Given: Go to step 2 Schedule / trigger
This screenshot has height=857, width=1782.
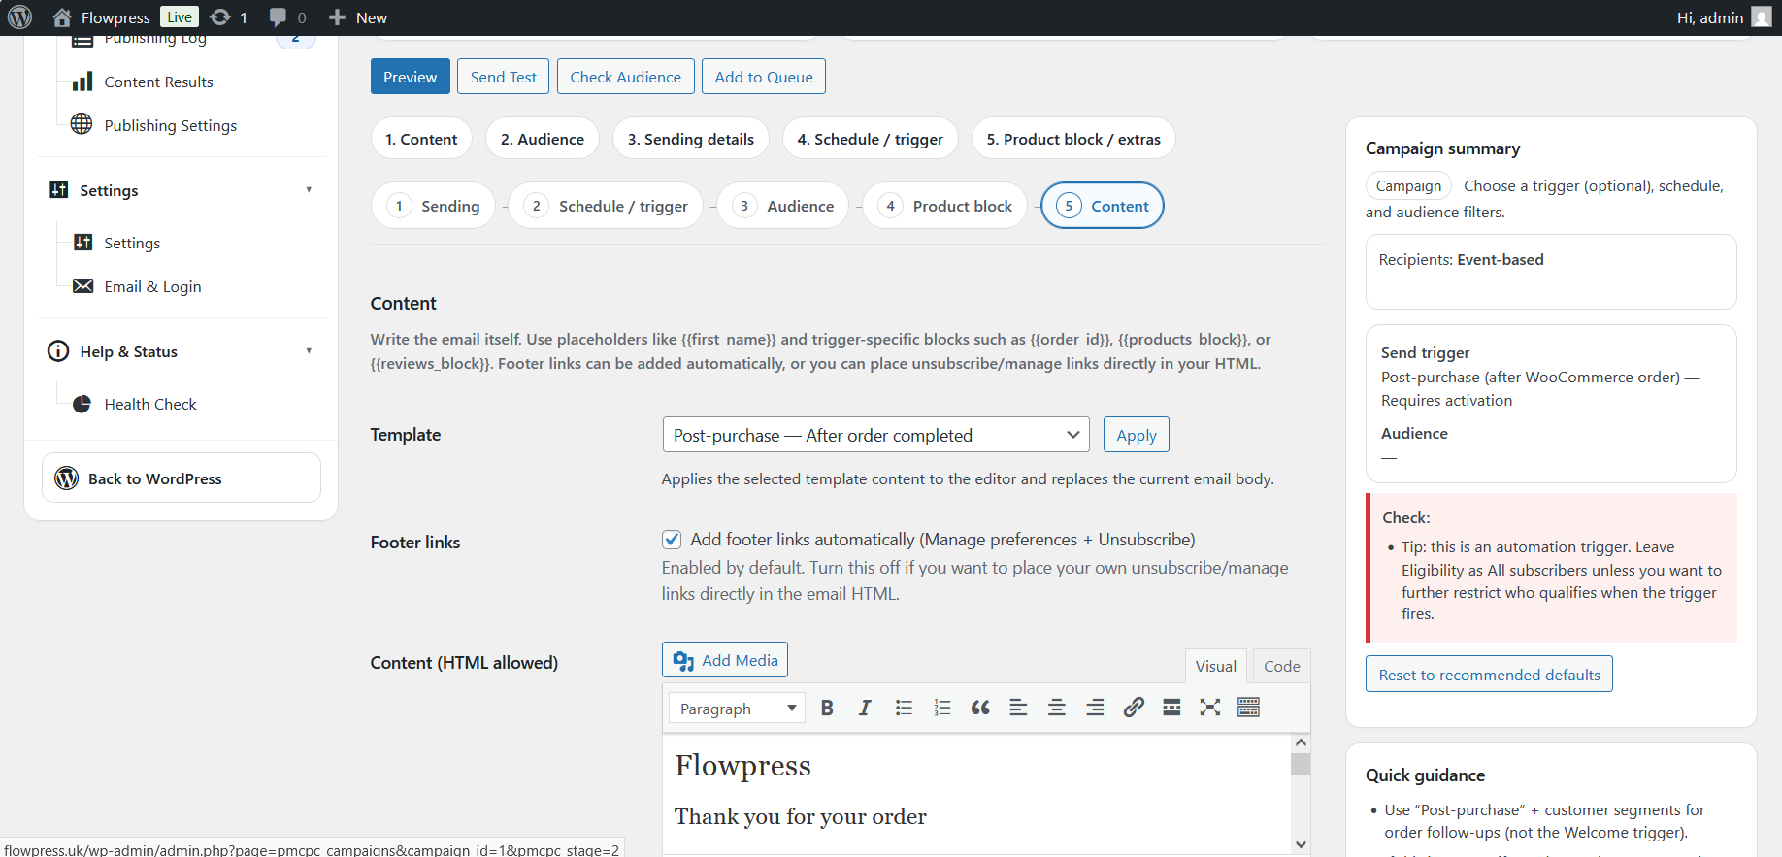Looking at the screenshot, I should [606, 206].
